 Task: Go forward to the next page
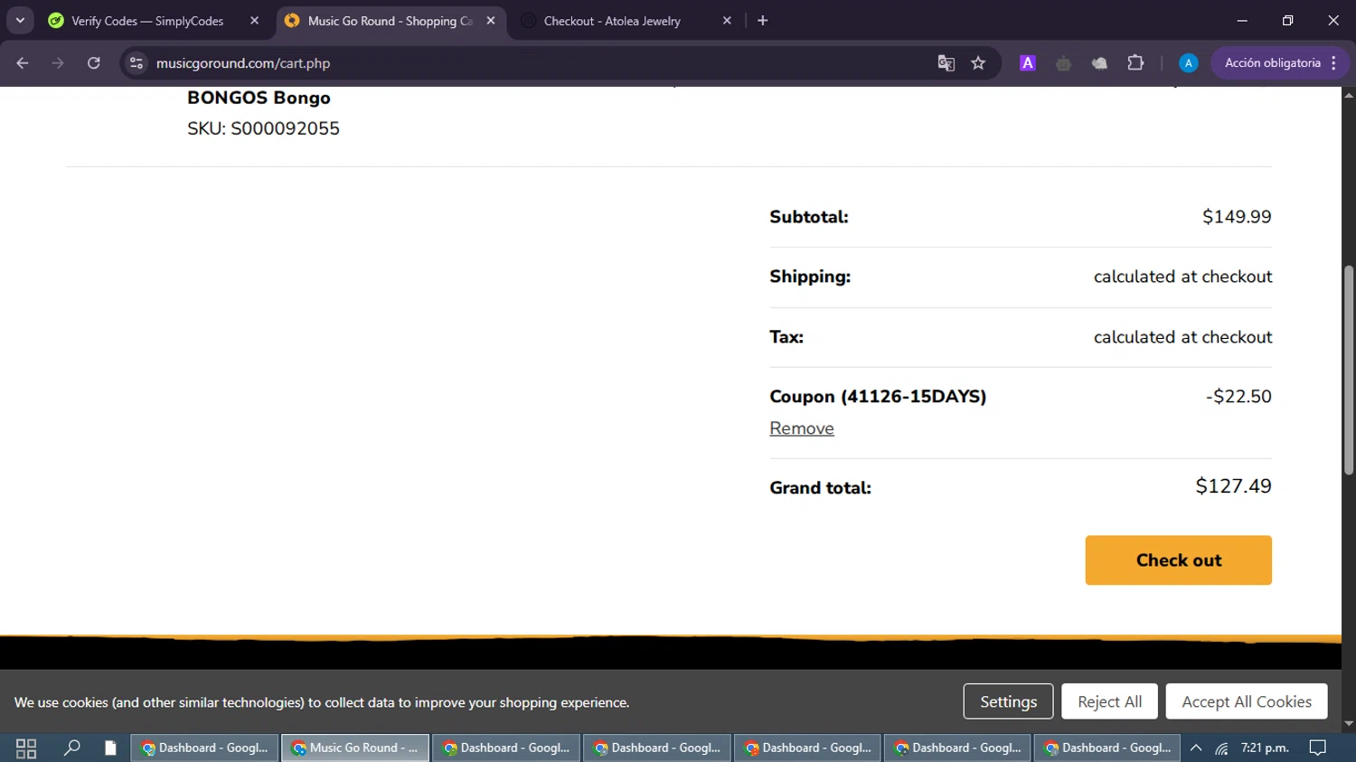click(58, 63)
